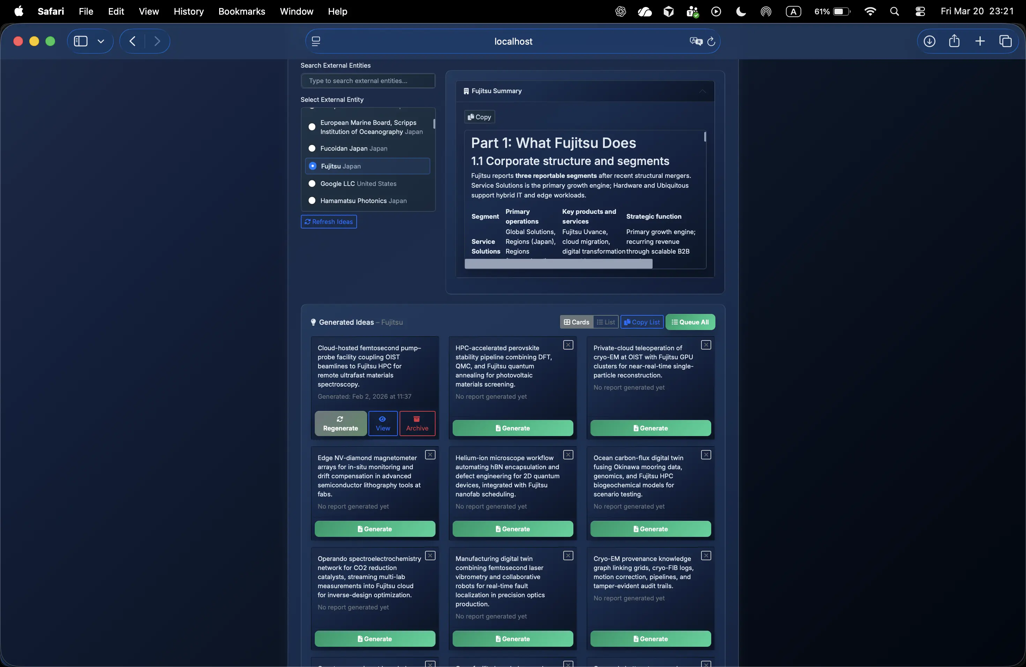Viewport: 1026px width, 667px height.
Task: Open the Safari sidebar dropdown chevron
Action: pyautogui.click(x=101, y=42)
